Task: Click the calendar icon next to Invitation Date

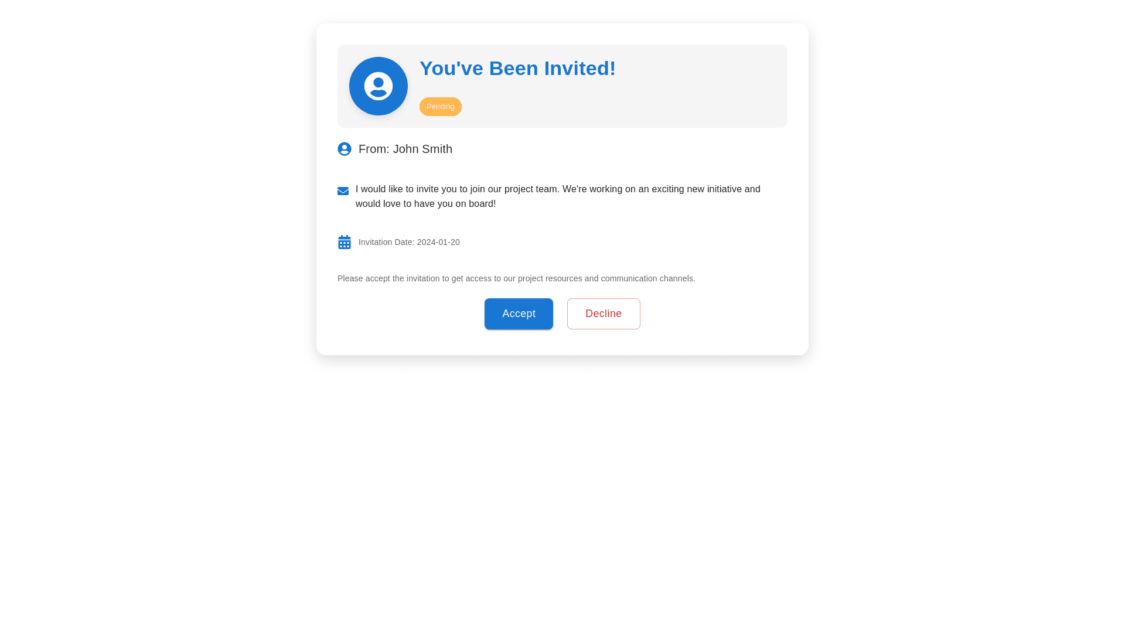Action: (345, 242)
